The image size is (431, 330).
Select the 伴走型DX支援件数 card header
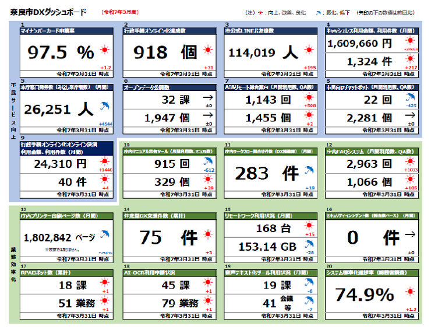169,216
